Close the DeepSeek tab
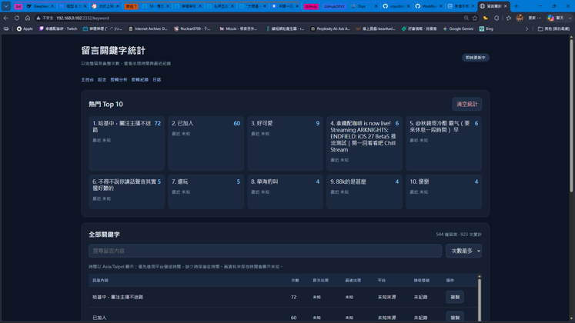 click(52, 6)
